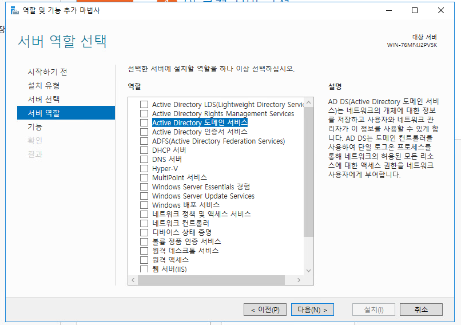Close the wizard window
Viewport: 461px width, 325px height.
click(441, 11)
